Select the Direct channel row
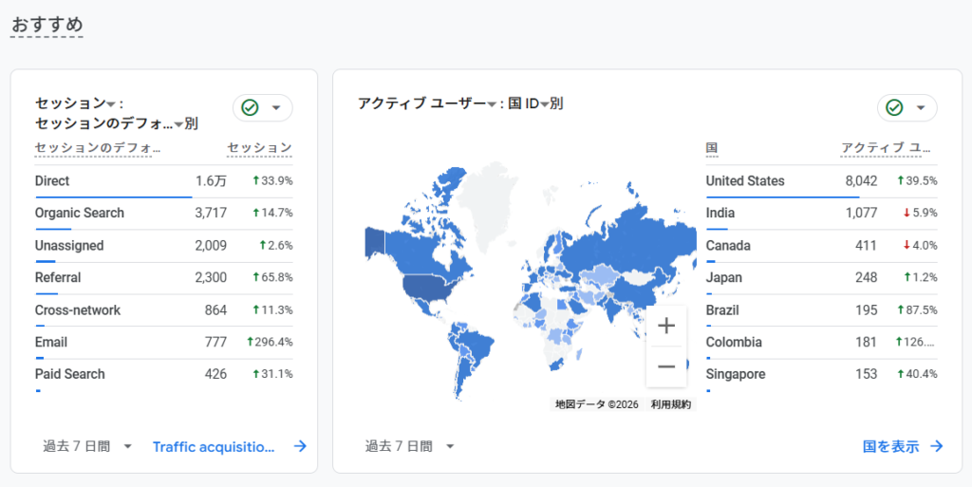The height and width of the screenshot is (487, 972). click(x=163, y=181)
